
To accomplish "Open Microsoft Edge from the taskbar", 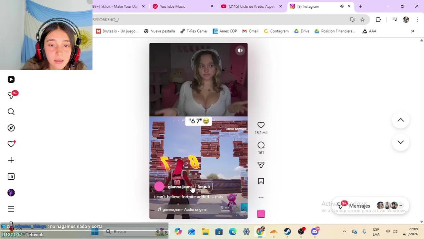I will point(233,232).
